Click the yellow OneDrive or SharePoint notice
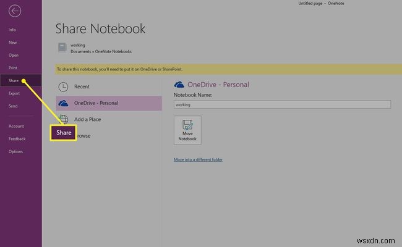 (x=228, y=69)
